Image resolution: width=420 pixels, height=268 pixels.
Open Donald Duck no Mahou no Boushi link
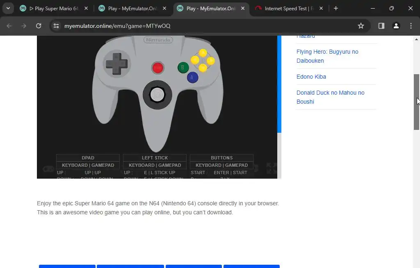(x=330, y=97)
